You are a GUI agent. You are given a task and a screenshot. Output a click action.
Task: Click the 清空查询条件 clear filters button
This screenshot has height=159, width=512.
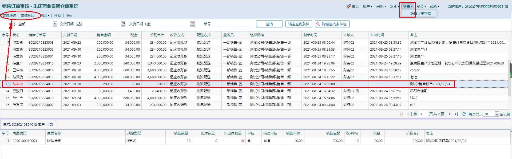click(x=299, y=24)
